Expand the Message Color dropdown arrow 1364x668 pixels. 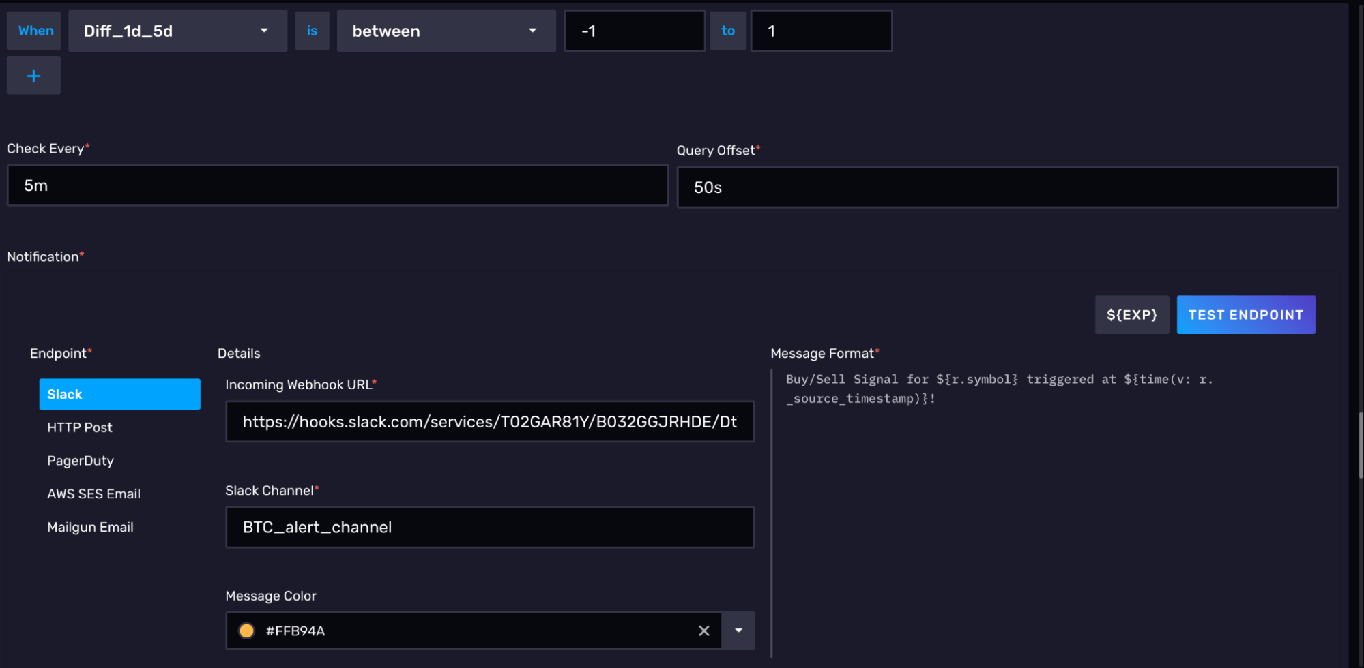click(738, 631)
